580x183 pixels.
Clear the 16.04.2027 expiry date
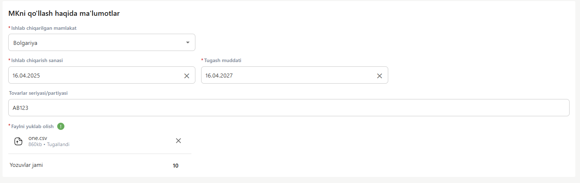pos(380,76)
